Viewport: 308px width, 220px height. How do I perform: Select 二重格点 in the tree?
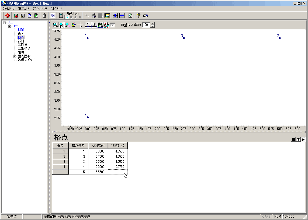pyautogui.click(x=24, y=49)
